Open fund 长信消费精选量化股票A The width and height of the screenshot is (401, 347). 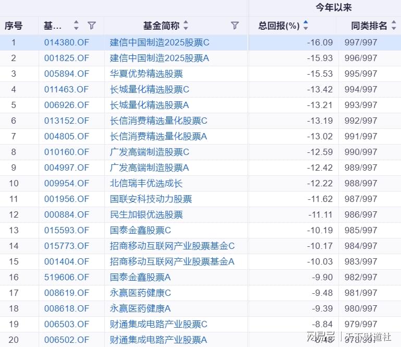[x=159, y=136]
